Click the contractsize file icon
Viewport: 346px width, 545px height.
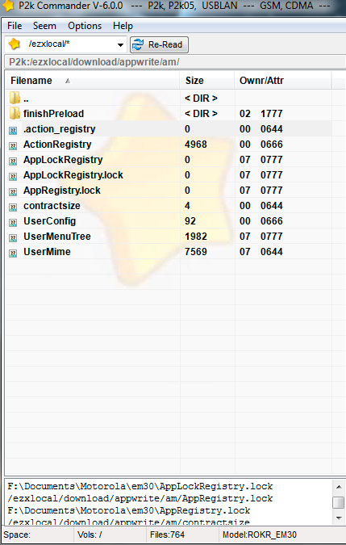point(13,208)
